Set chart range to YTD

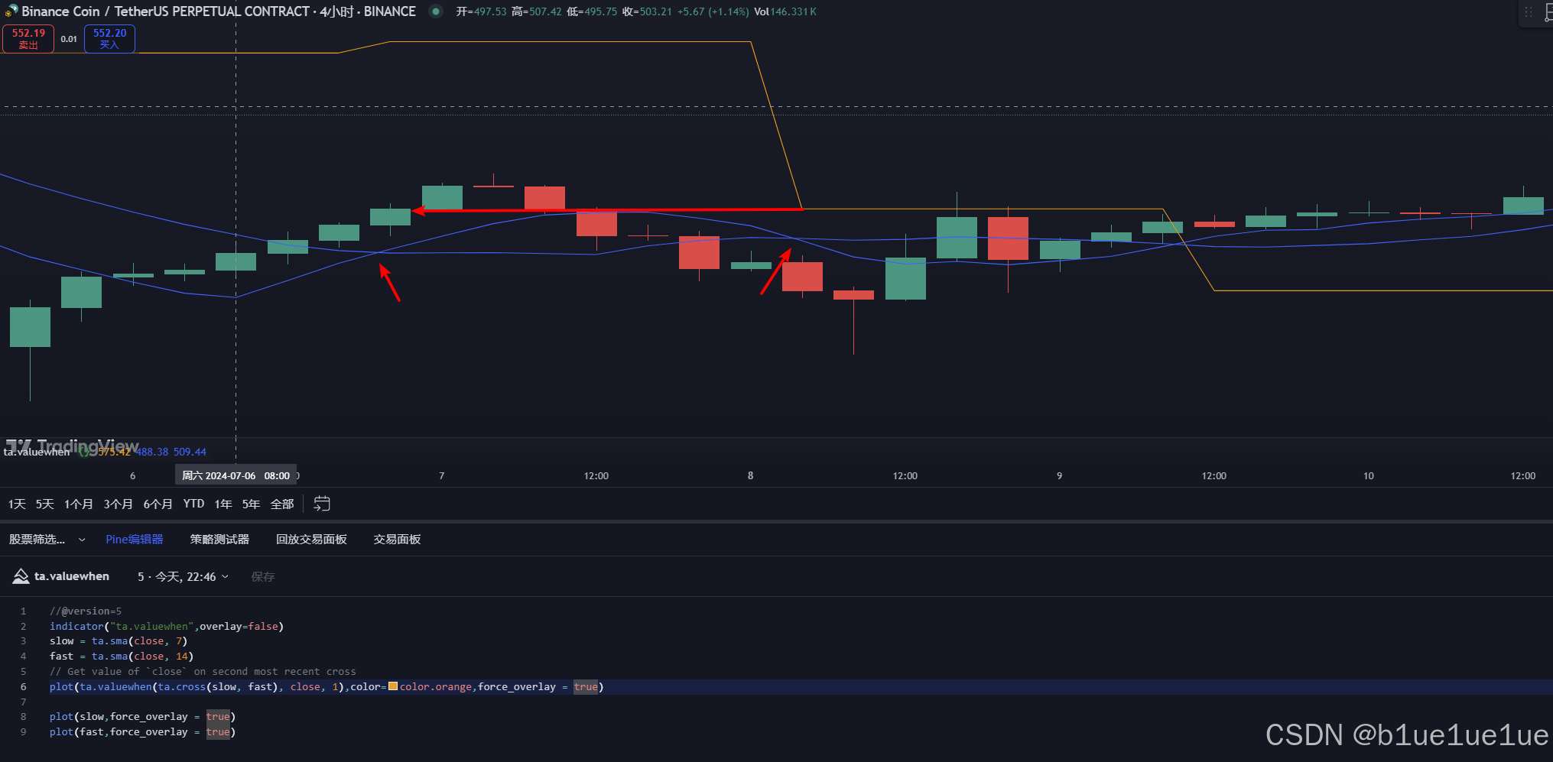[193, 504]
